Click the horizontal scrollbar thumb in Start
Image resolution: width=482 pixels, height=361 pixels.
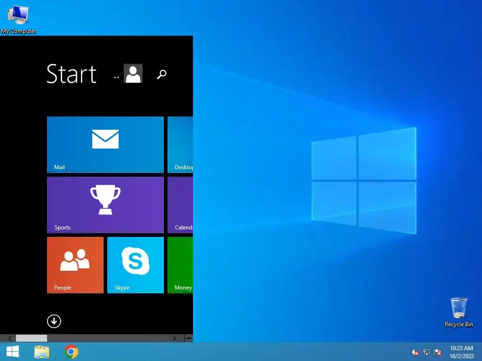coord(32,338)
